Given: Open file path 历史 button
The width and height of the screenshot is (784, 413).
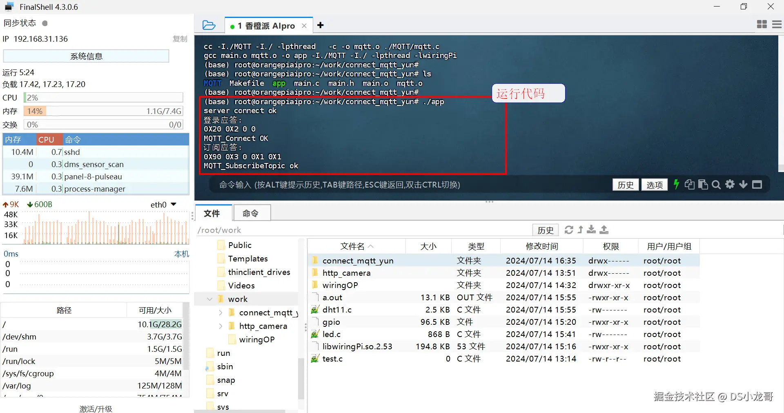Looking at the screenshot, I should pyautogui.click(x=545, y=230).
